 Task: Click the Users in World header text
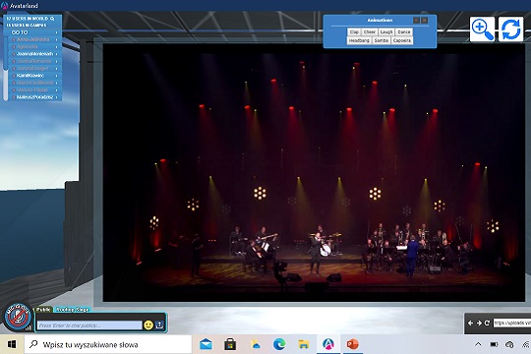coord(28,19)
